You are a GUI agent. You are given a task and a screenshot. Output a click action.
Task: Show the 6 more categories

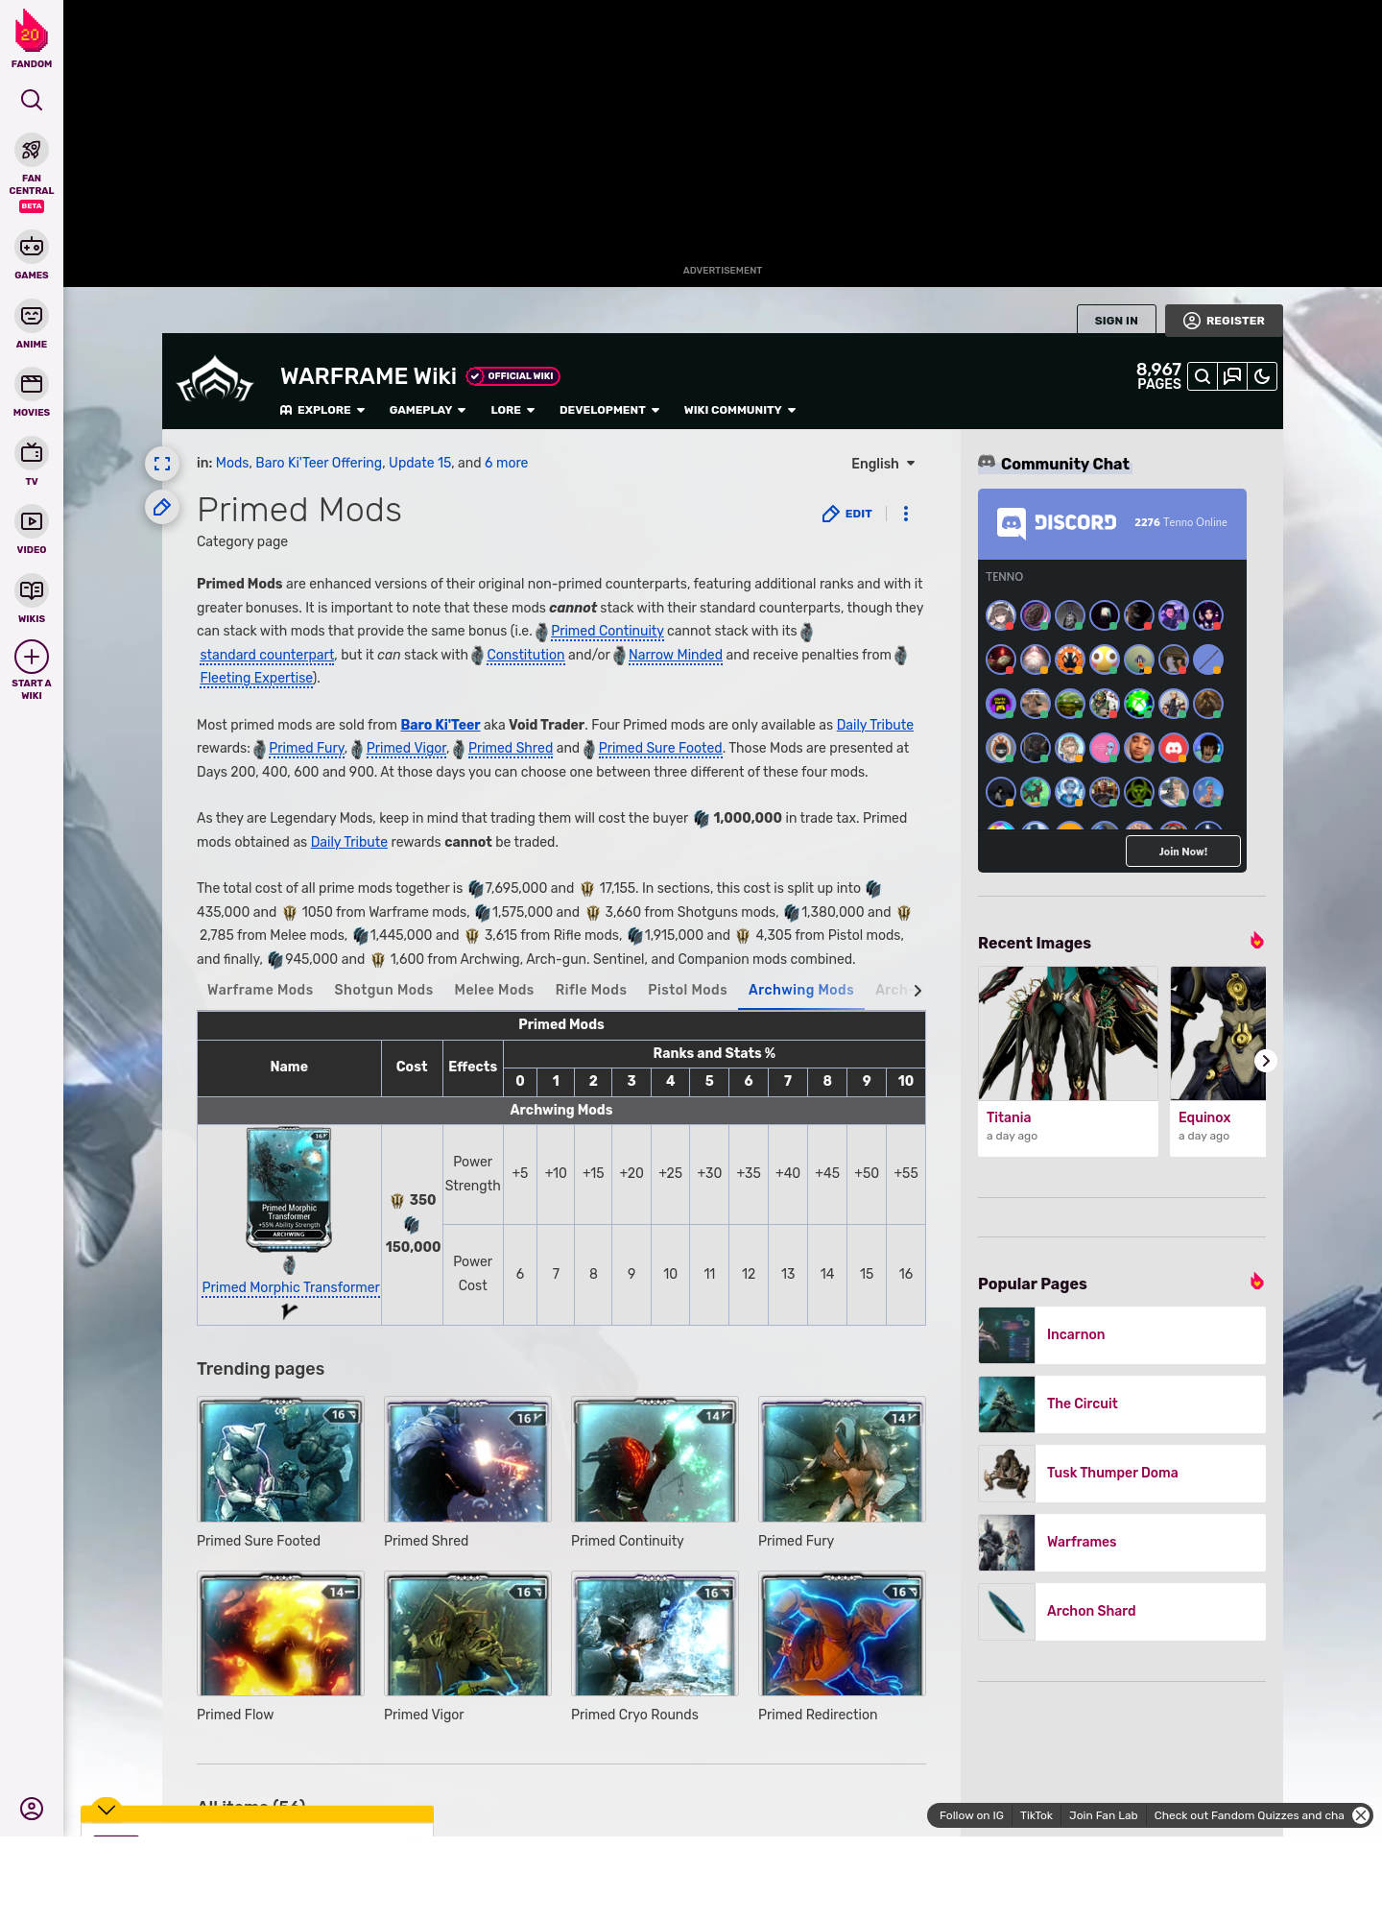point(506,463)
